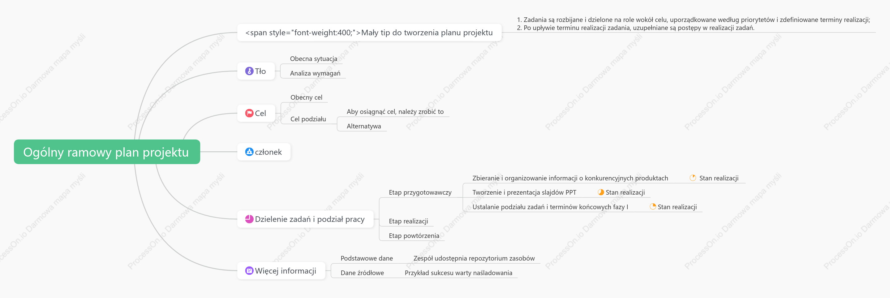Click the red flag icon on Cel

[249, 113]
